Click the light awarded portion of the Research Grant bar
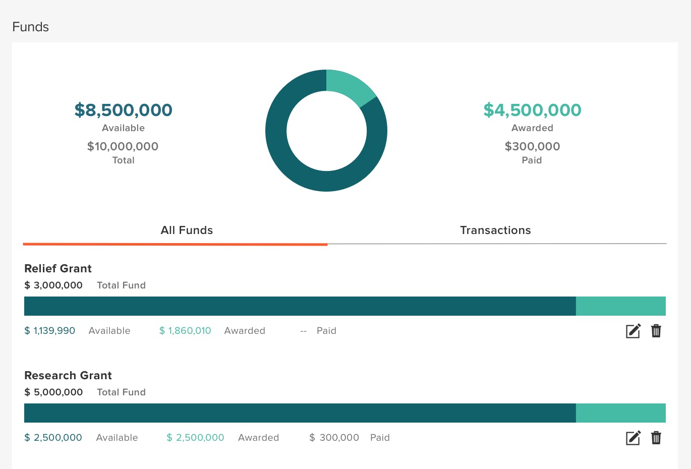The width and height of the screenshot is (691, 469). tap(620, 413)
